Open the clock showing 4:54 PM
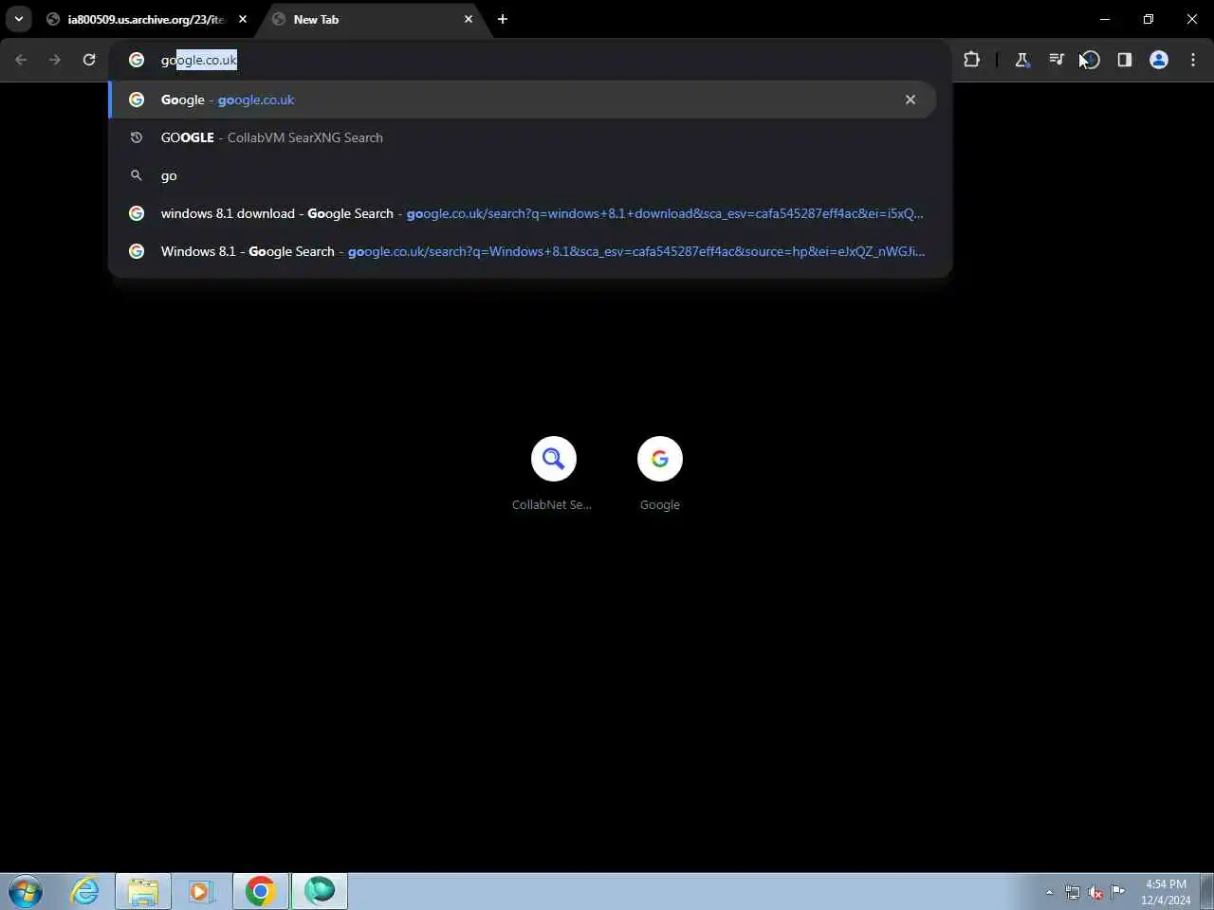 pyautogui.click(x=1166, y=892)
